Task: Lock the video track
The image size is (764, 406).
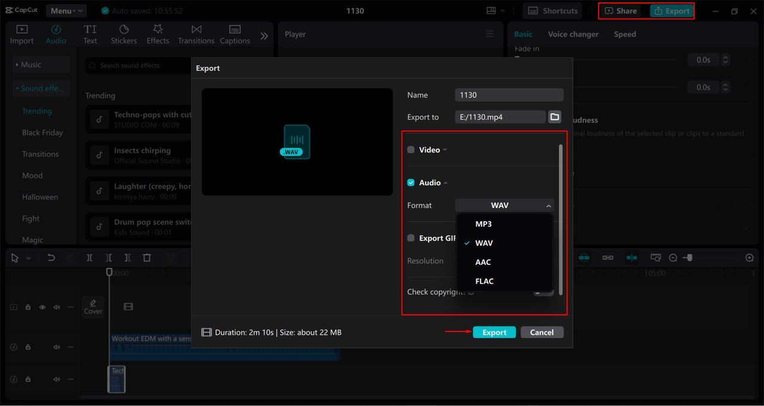Action: click(x=28, y=307)
